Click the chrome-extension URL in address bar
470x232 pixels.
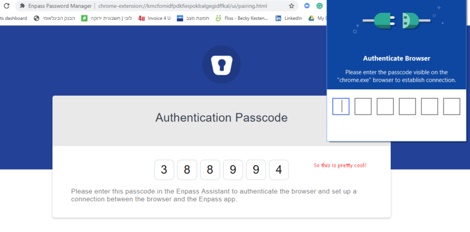coord(183,6)
